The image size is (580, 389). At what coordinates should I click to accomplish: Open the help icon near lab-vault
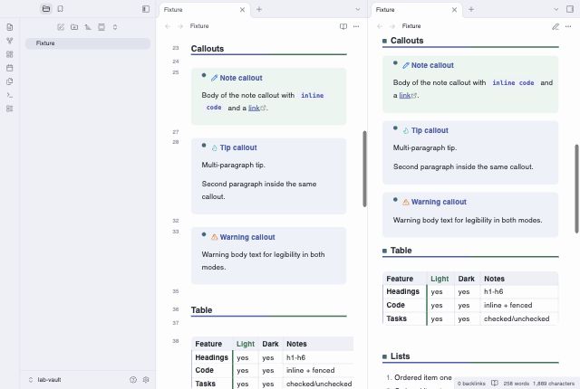(133, 380)
